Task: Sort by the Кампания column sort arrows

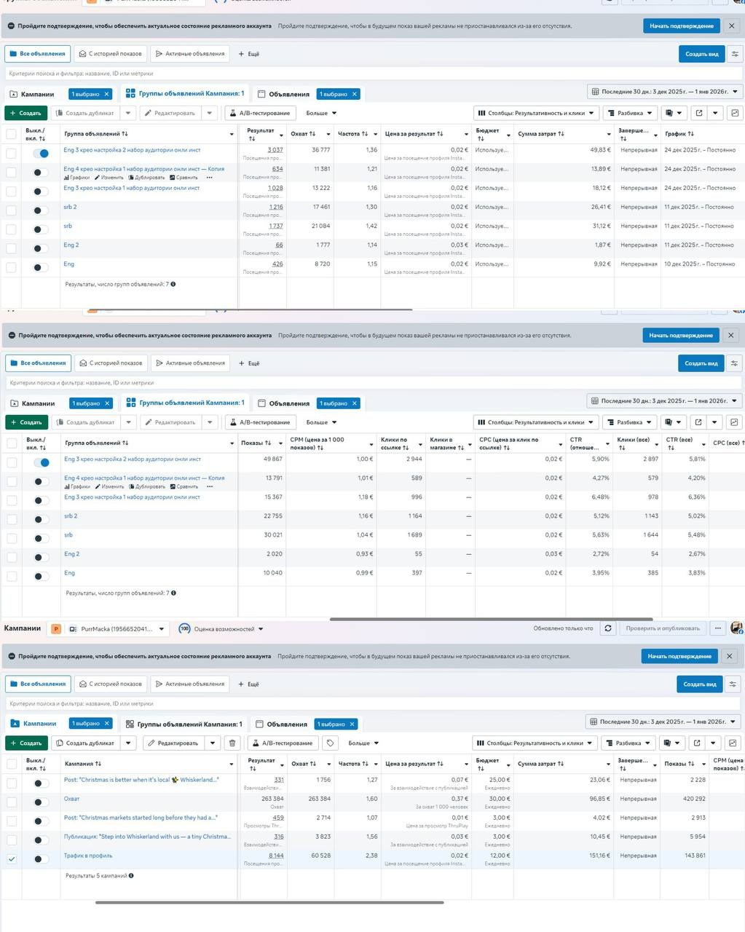Action: pyautogui.click(x=98, y=764)
